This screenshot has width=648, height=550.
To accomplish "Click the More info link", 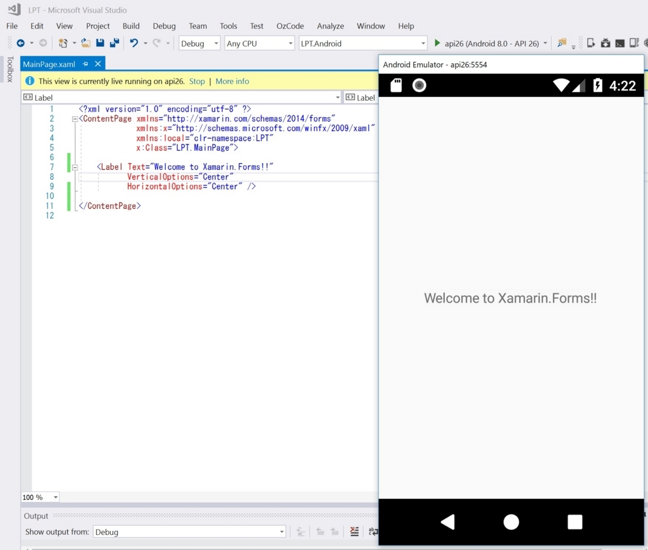I will [x=232, y=82].
